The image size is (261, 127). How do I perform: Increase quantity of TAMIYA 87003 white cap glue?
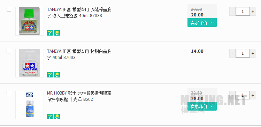[x=253, y=53]
